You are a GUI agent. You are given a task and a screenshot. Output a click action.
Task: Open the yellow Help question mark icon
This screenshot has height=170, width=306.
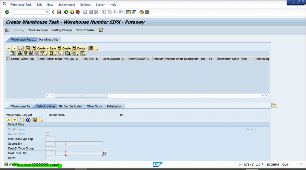click(141, 12)
